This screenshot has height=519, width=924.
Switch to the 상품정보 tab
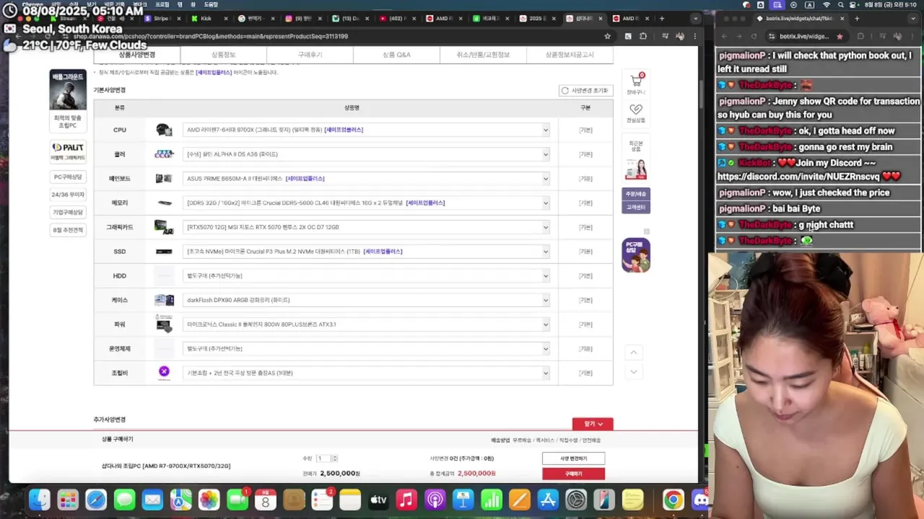223,55
